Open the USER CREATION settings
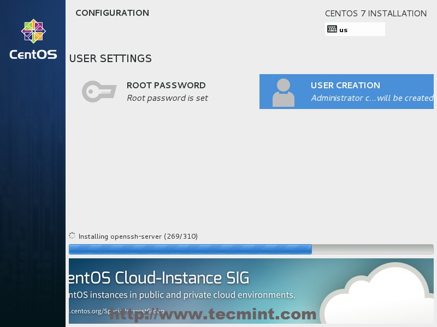This screenshot has height=327, width=437. [345, 86]
